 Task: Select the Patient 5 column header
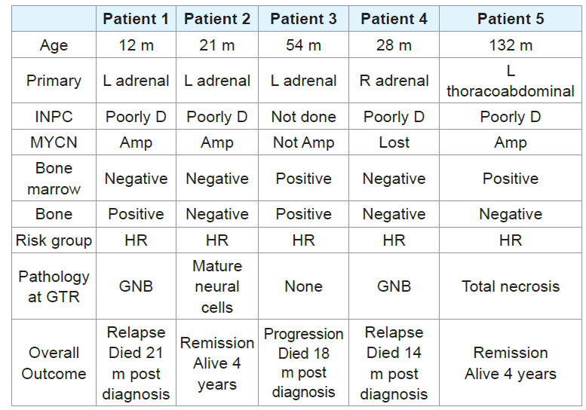[511, 19]
